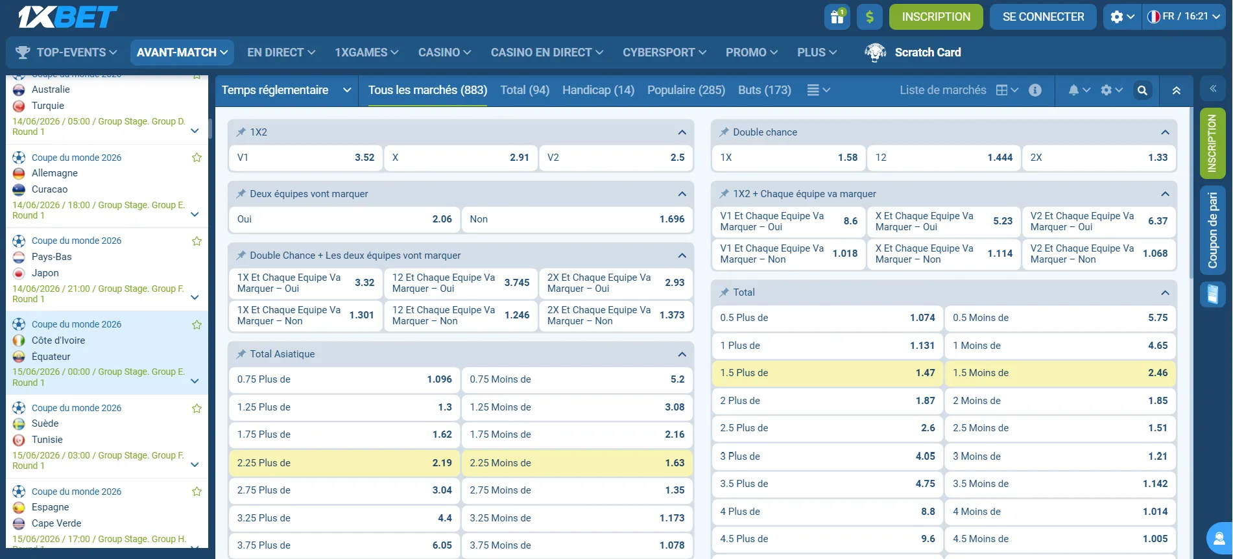1233x559 pixels.
Task: Switch to the Total (94) tab
Action: (525, 90)
